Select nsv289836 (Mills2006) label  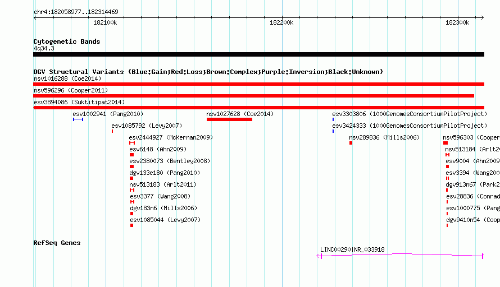[384, 137]
